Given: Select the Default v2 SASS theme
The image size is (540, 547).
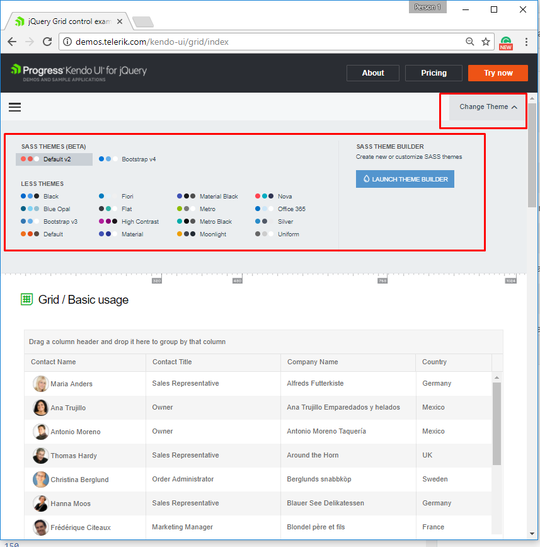Looking at the screenshot, I should point(54,159).
